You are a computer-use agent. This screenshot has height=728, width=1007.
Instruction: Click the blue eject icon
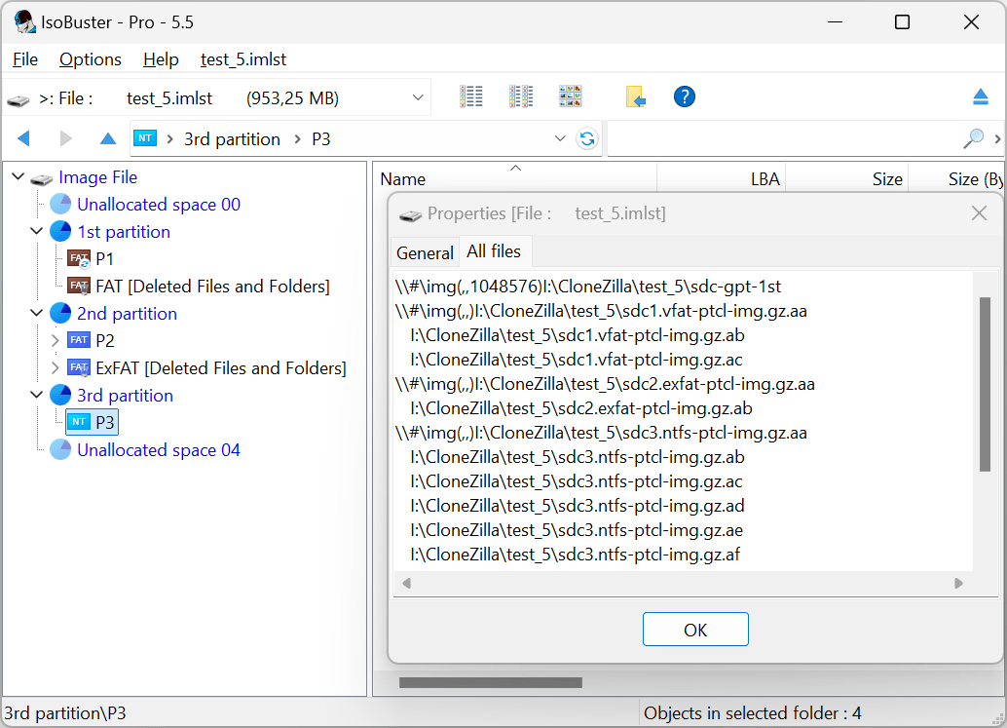(980, 97)
